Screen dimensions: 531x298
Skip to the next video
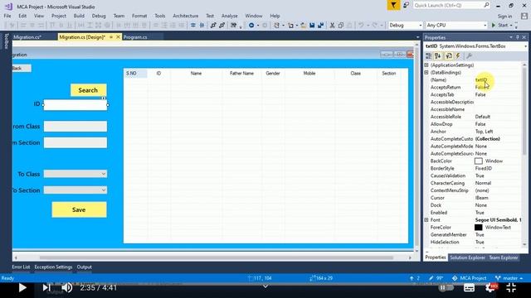[46, 287]
